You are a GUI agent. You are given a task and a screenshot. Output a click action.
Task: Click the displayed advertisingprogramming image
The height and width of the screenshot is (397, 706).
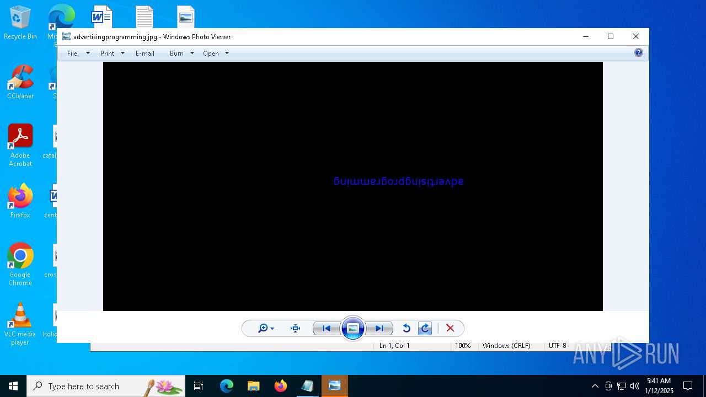point(353,186)
